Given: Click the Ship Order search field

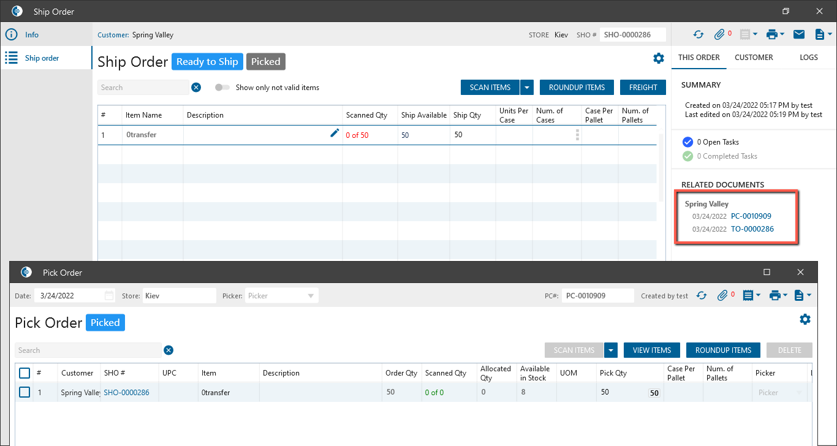Looking at the screenshot, I should [143, 88].
